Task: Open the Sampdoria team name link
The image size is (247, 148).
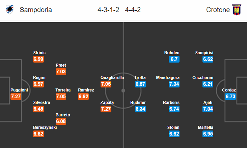Action: pyautogui.click(x=36, y=10)
